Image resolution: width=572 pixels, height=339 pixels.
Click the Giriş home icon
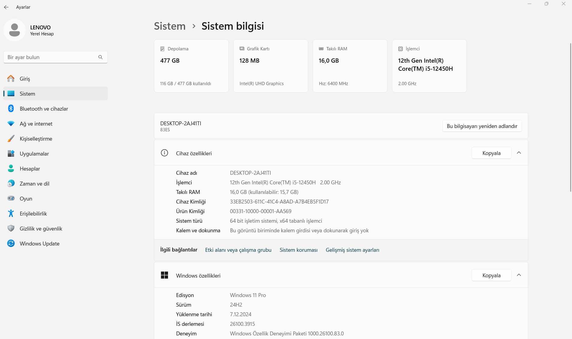click(x=11, y=79)
